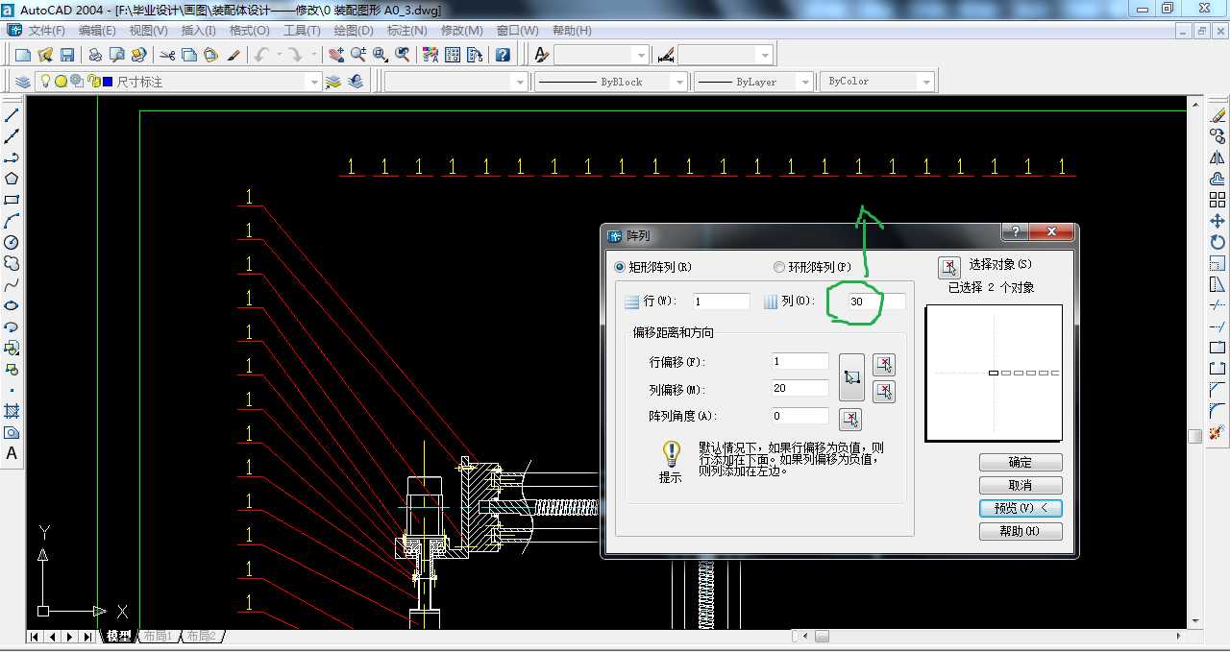Select the Copy Object modify tool
Image resolution: width=1230 pixels, height=652 pixels.
(1218, 136)
